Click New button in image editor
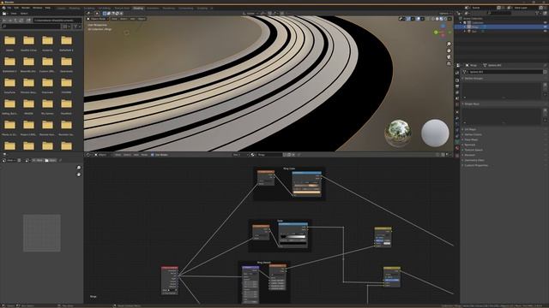The image size is (549, 308). tap(39, 160)
